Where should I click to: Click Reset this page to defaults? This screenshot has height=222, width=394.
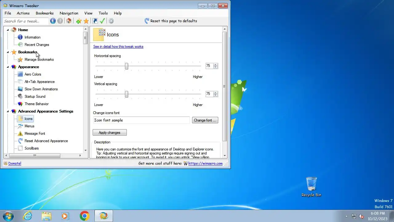point(171,21)
